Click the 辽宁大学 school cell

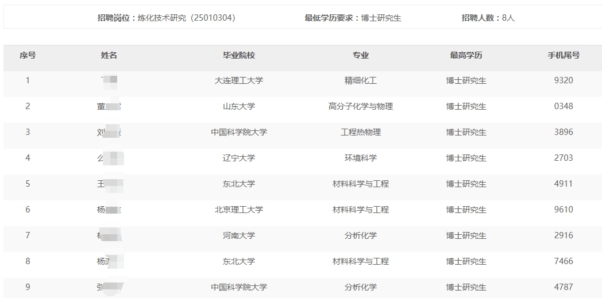coord(238,158)
